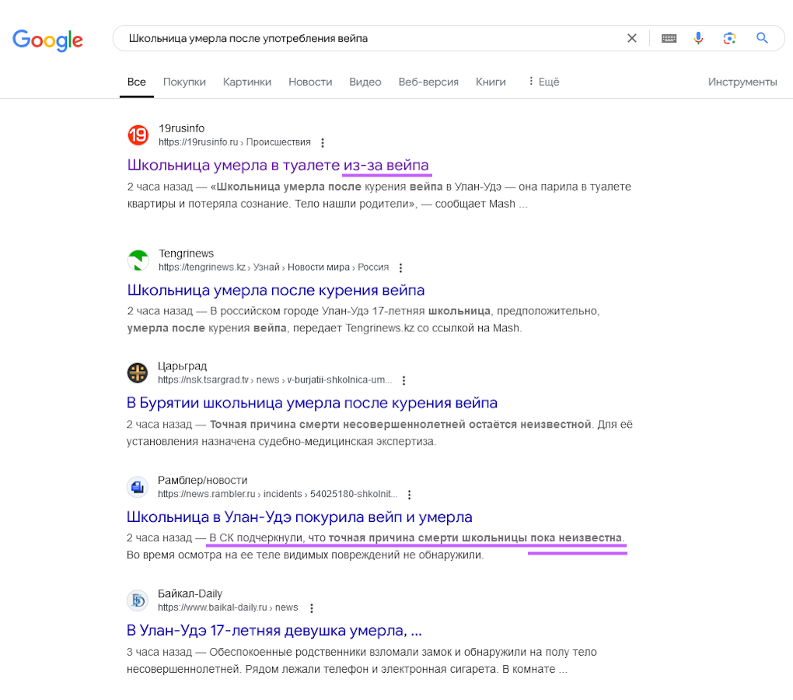793x700 pixels.
Task: Open link Школьница умерла в туалете из-за вейпа
Action: click(278, 165)
